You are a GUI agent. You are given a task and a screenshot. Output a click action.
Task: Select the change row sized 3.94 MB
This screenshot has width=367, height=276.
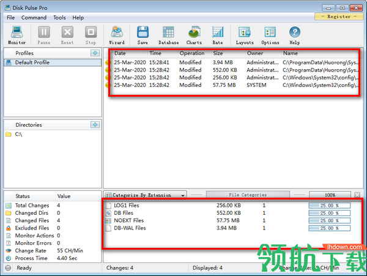[232, 62]
